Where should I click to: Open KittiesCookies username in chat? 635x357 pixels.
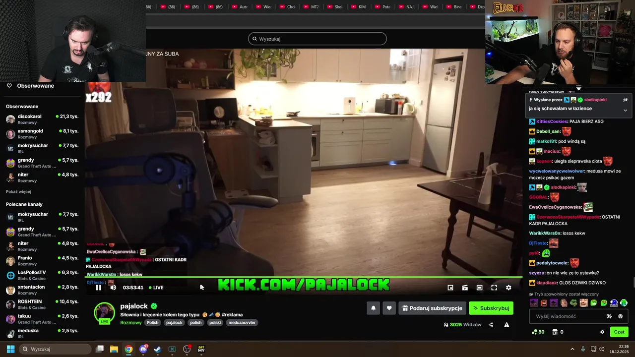pos(552,121)
